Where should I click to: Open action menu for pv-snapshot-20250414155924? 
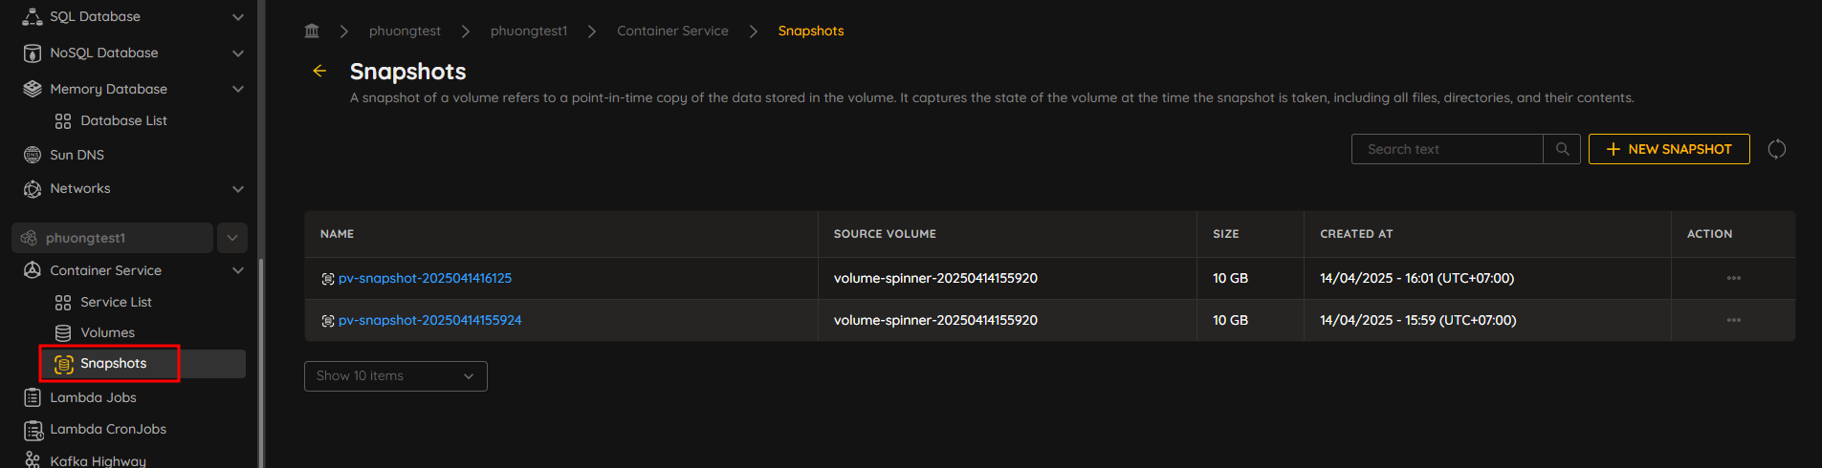pyautogui.click(x=1733, y=320)
